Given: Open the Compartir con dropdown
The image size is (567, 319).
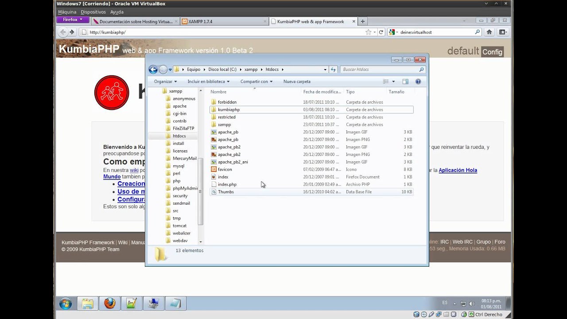Looking at the screenshot, I should coord(256,82).
